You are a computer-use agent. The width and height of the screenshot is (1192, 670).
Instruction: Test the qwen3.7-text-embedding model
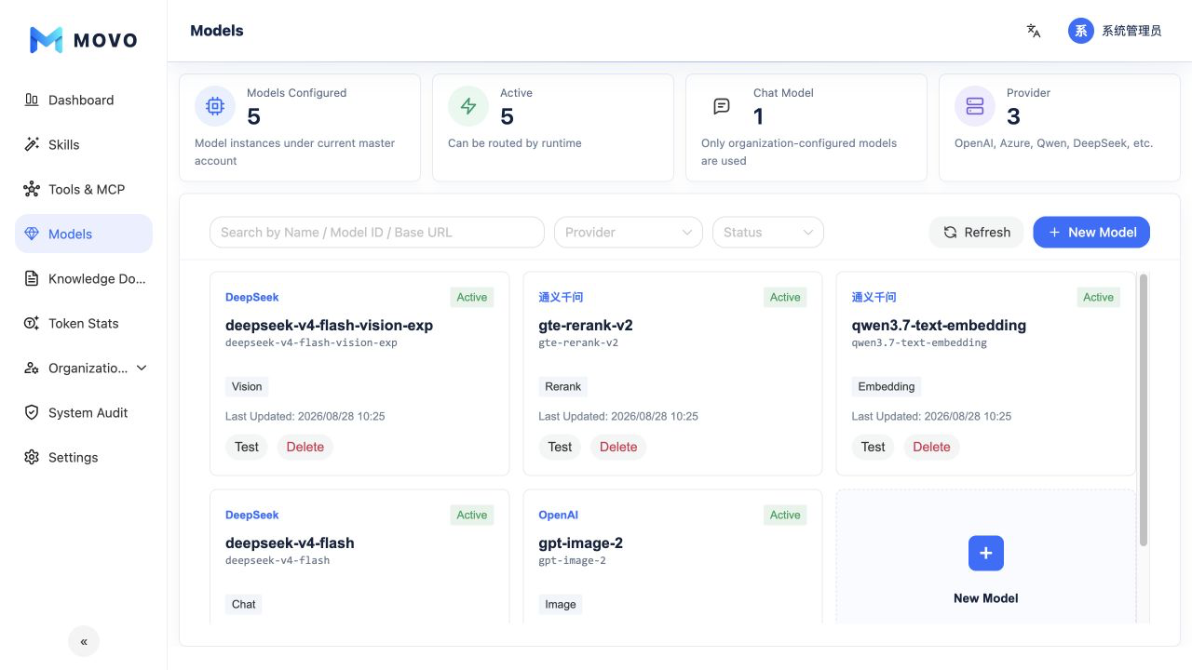coord(874,447)
